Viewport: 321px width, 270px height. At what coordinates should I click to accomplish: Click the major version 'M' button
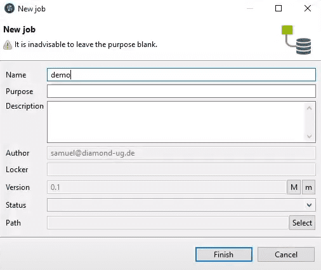click(x=294, y=187)
